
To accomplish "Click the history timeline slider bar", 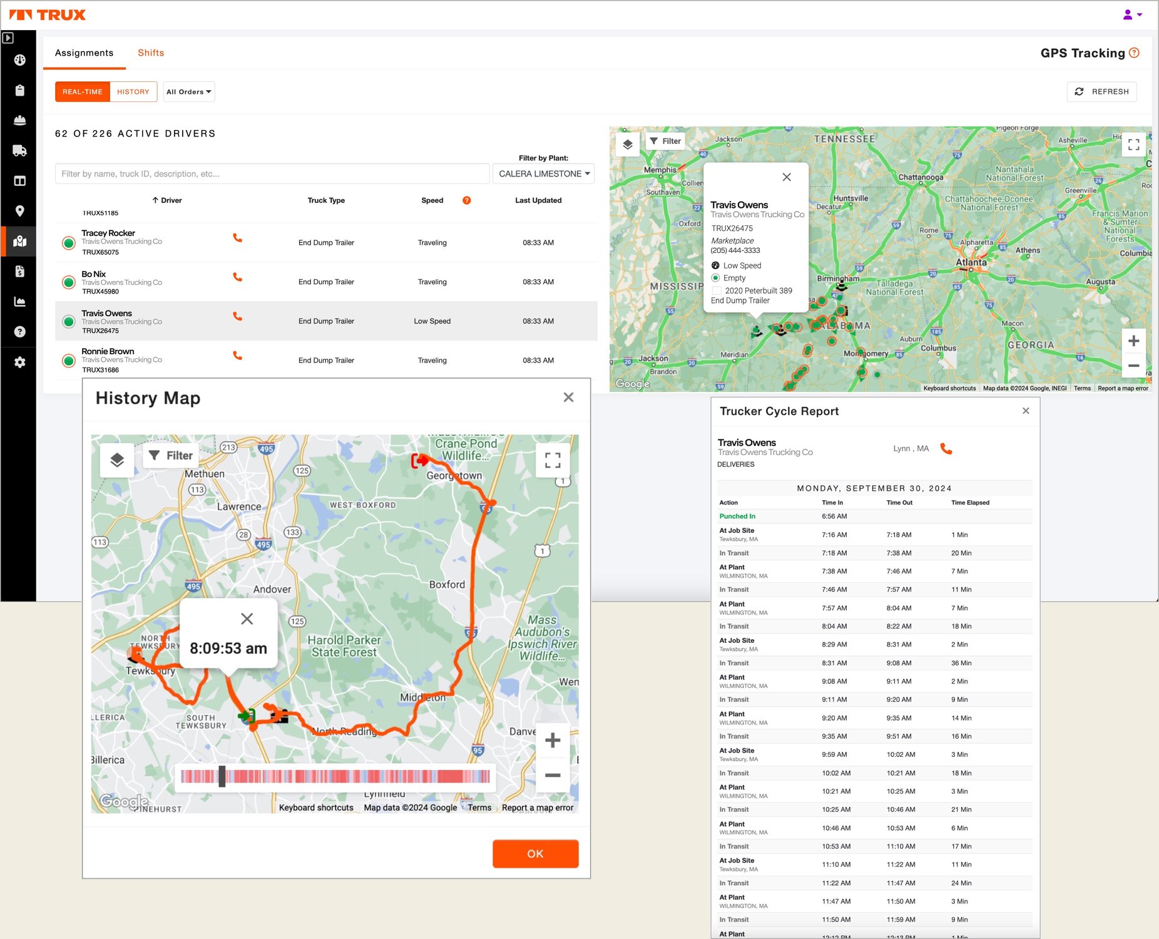I will click(x=335, y=777).
